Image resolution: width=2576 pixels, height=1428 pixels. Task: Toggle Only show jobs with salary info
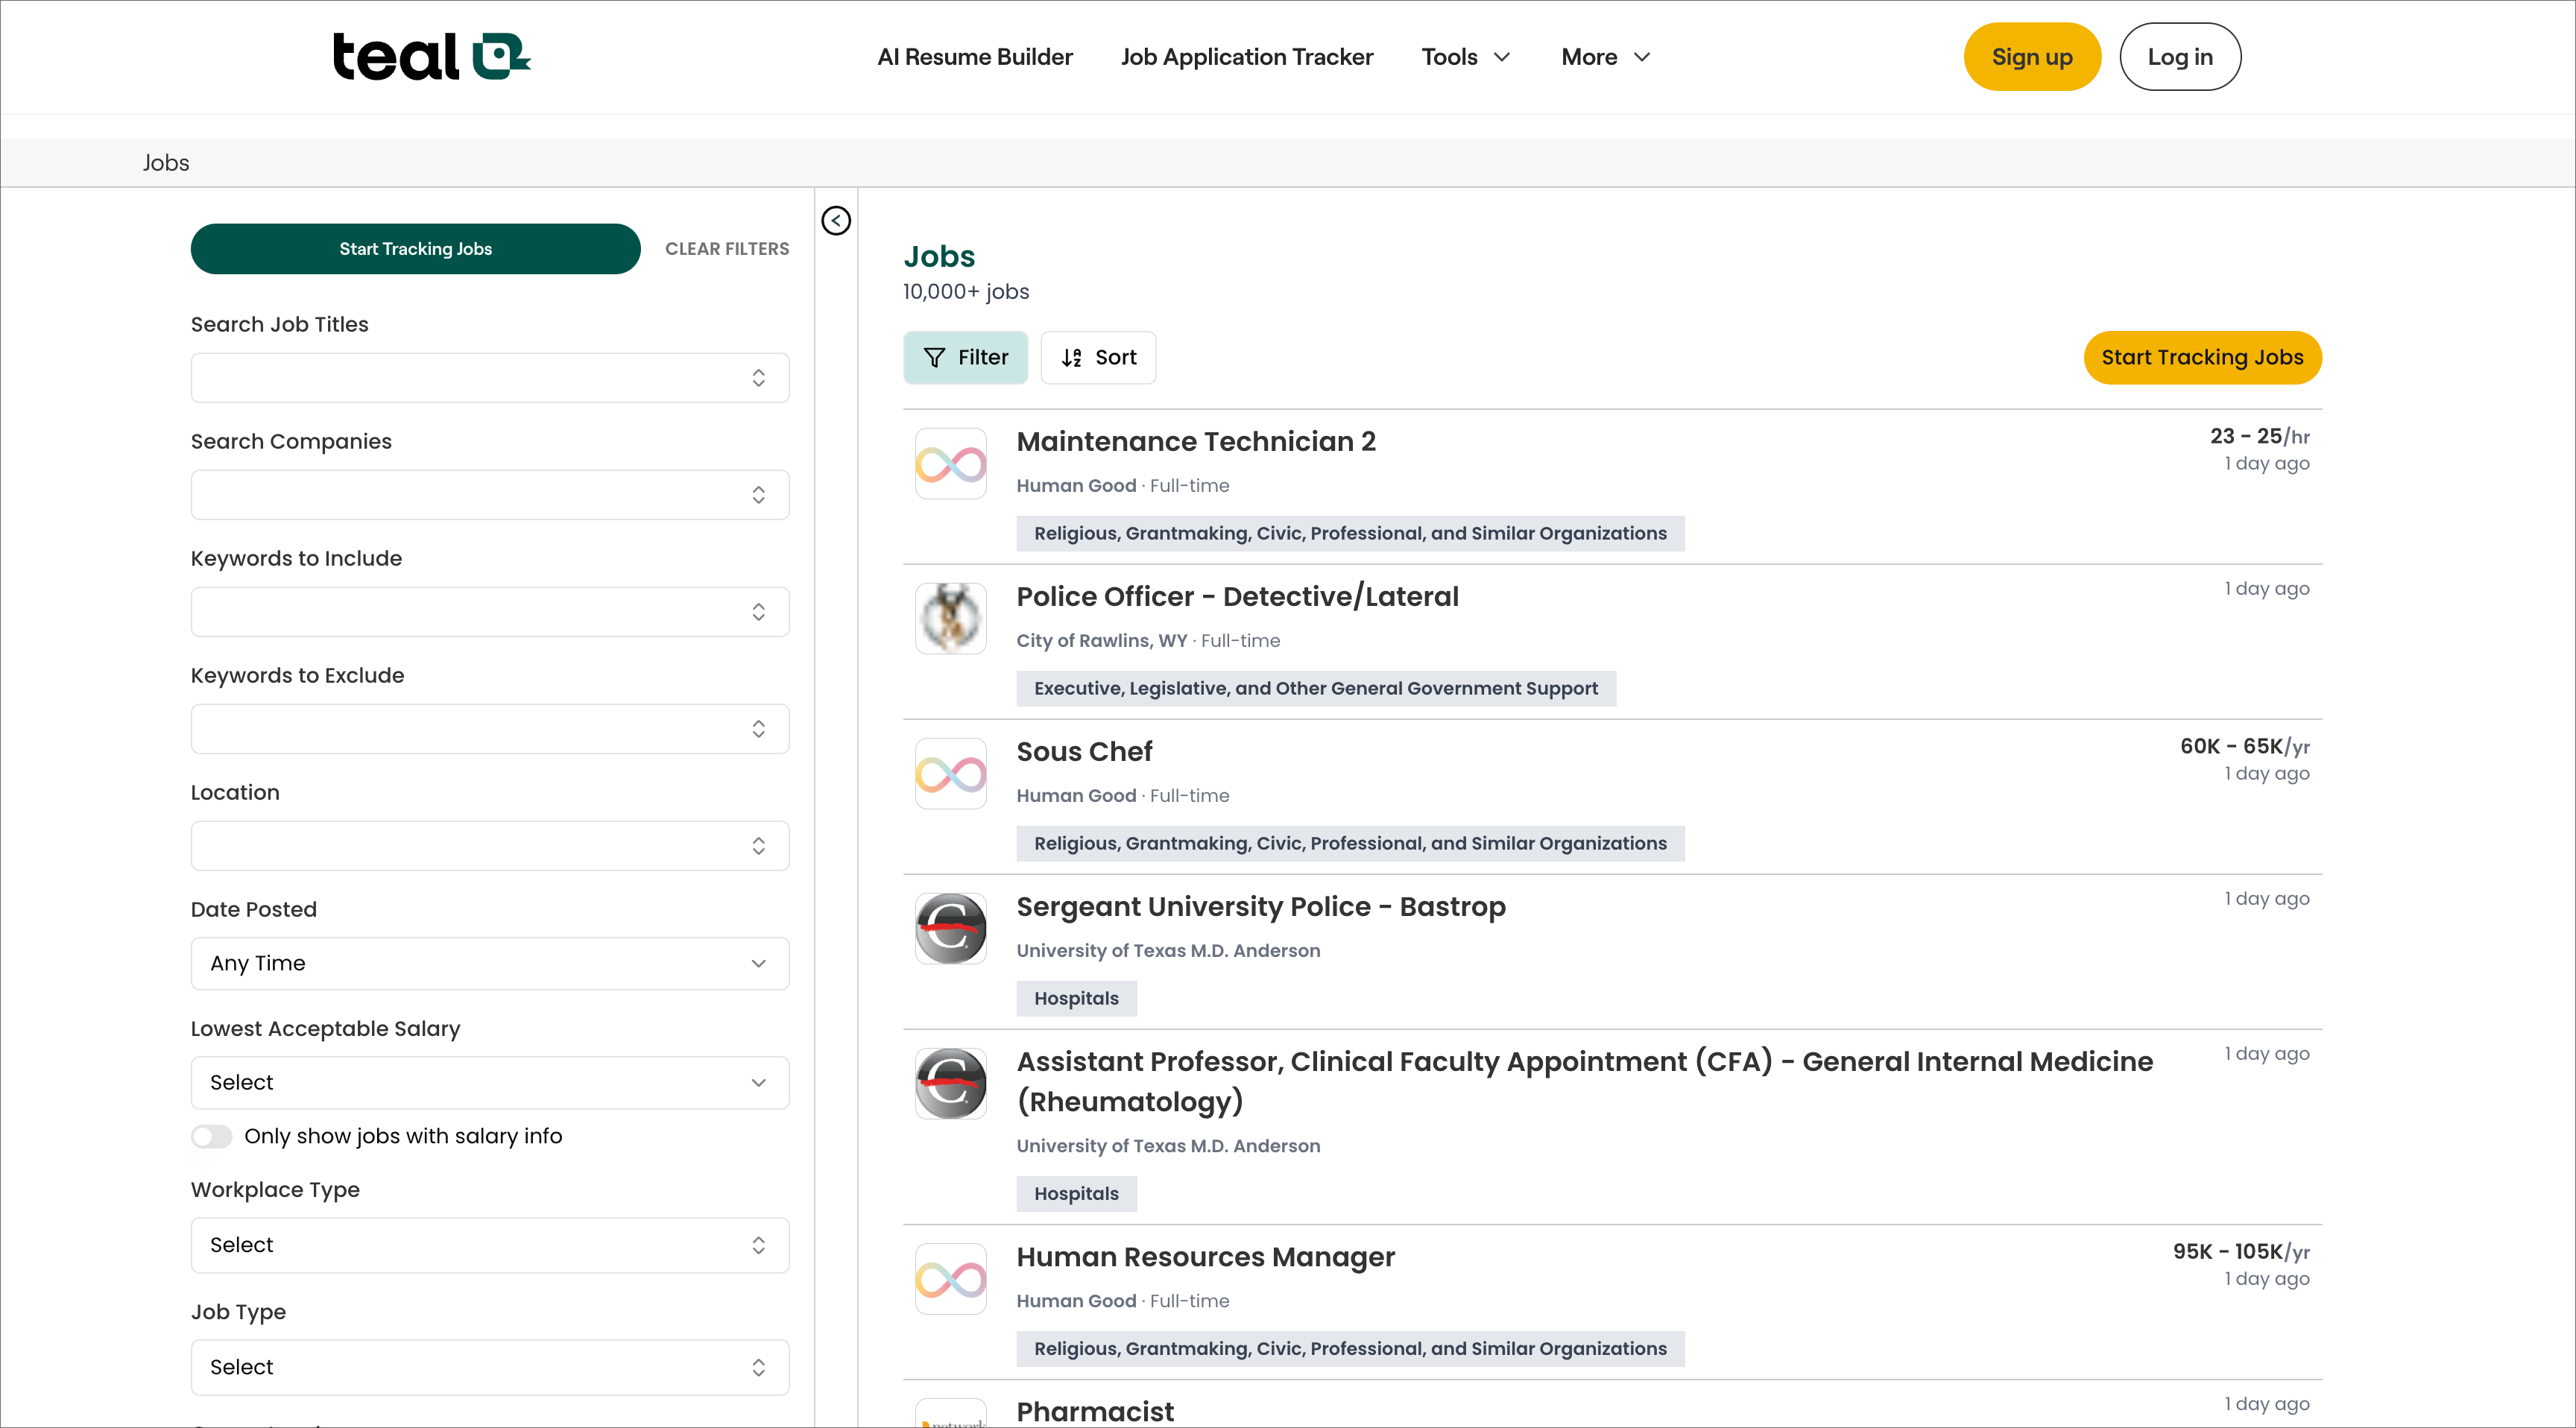coord(211,1136)
